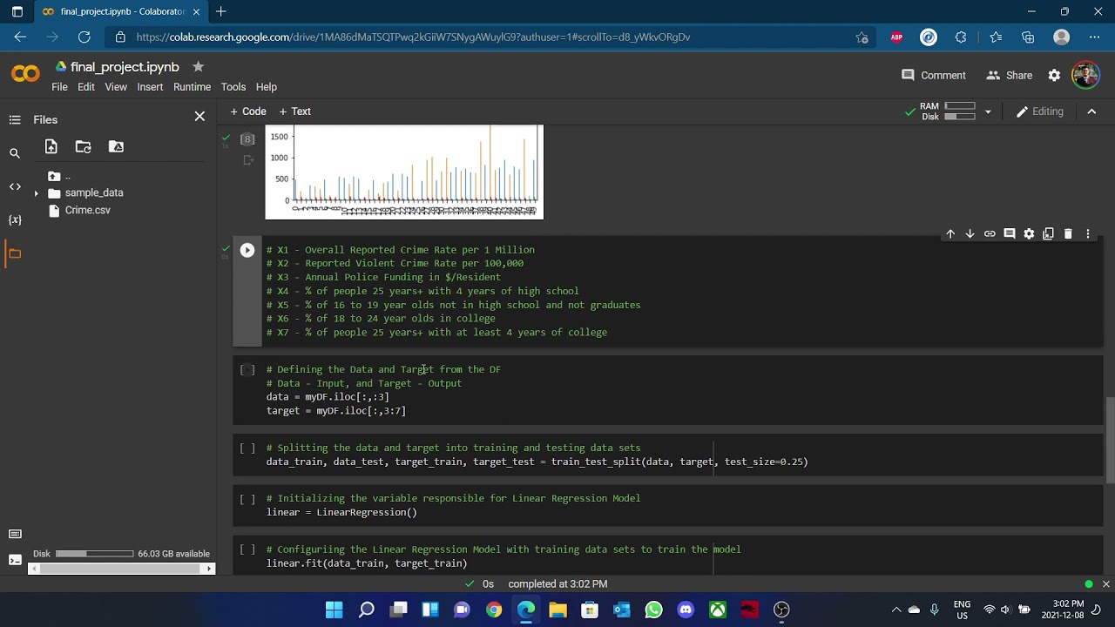Open Windows Start menu
Screen dimensions: 1115x627
[x=334, y=610]
